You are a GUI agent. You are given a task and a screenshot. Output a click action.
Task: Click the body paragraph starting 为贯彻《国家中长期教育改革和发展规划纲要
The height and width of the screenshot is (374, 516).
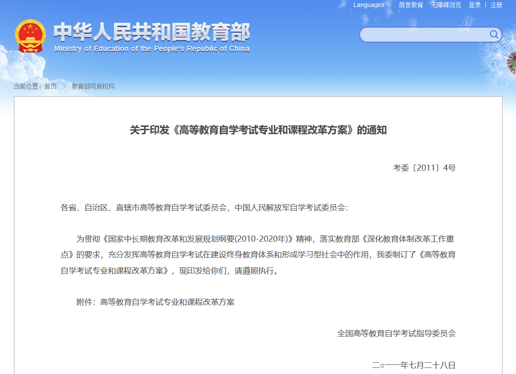coord(258,255)
